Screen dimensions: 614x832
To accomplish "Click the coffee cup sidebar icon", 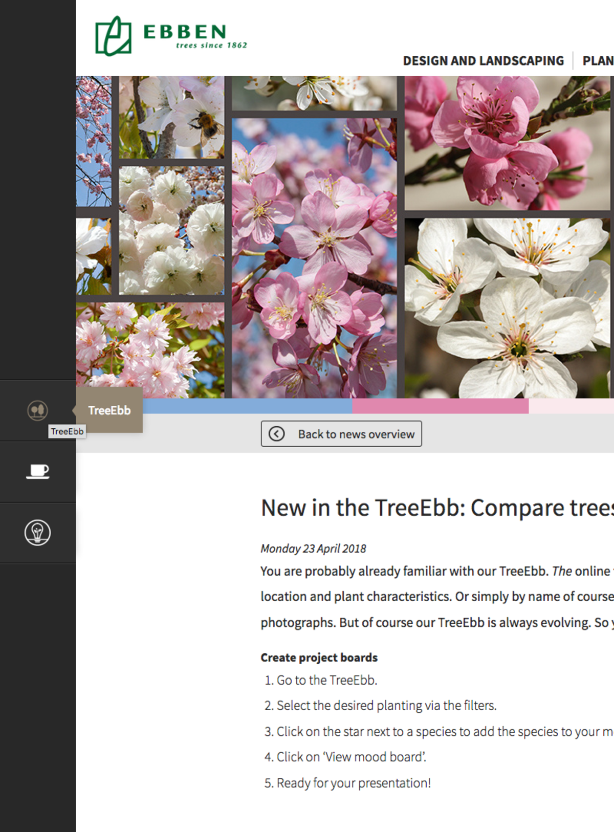I will point(38,471).
